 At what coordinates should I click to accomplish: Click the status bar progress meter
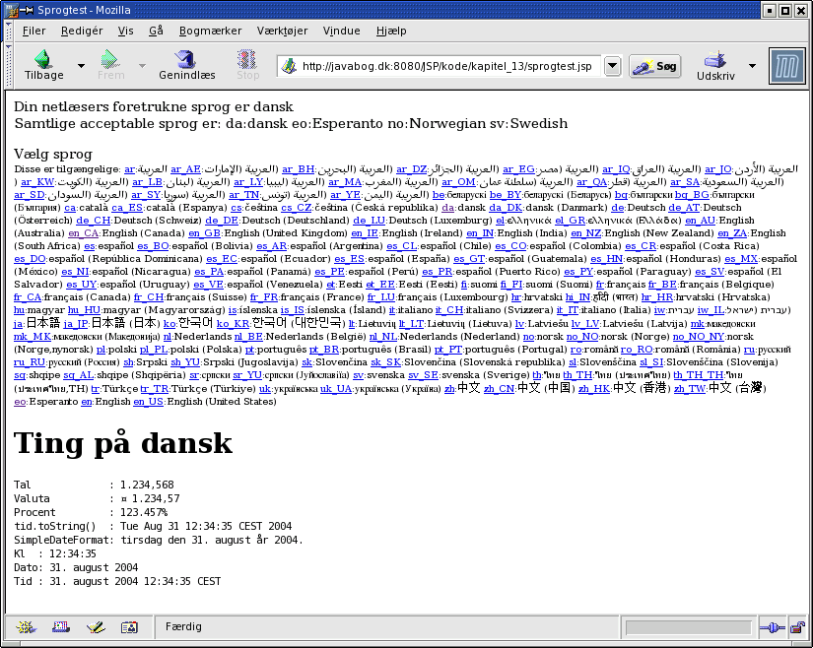coord(688,626)
